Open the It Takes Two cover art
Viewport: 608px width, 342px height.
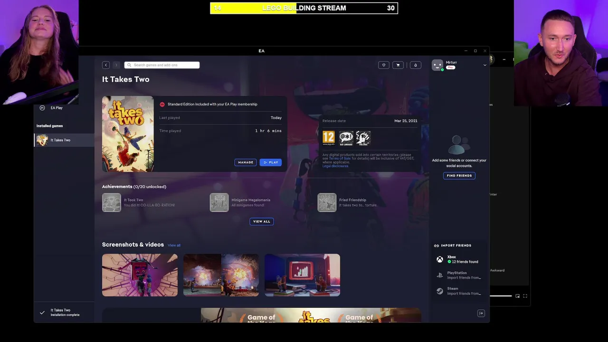point(128,134)
